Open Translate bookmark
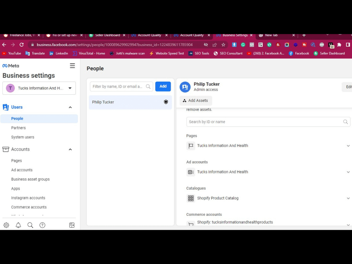Image resolution: width=352 pixels, height=264 pixels. (35, 54)
